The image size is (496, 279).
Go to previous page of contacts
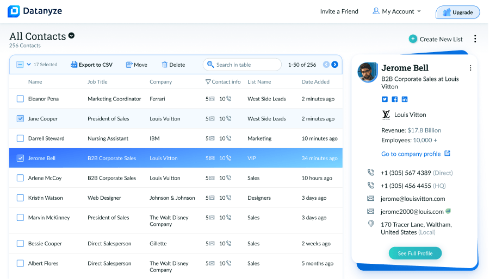[326, 65]
